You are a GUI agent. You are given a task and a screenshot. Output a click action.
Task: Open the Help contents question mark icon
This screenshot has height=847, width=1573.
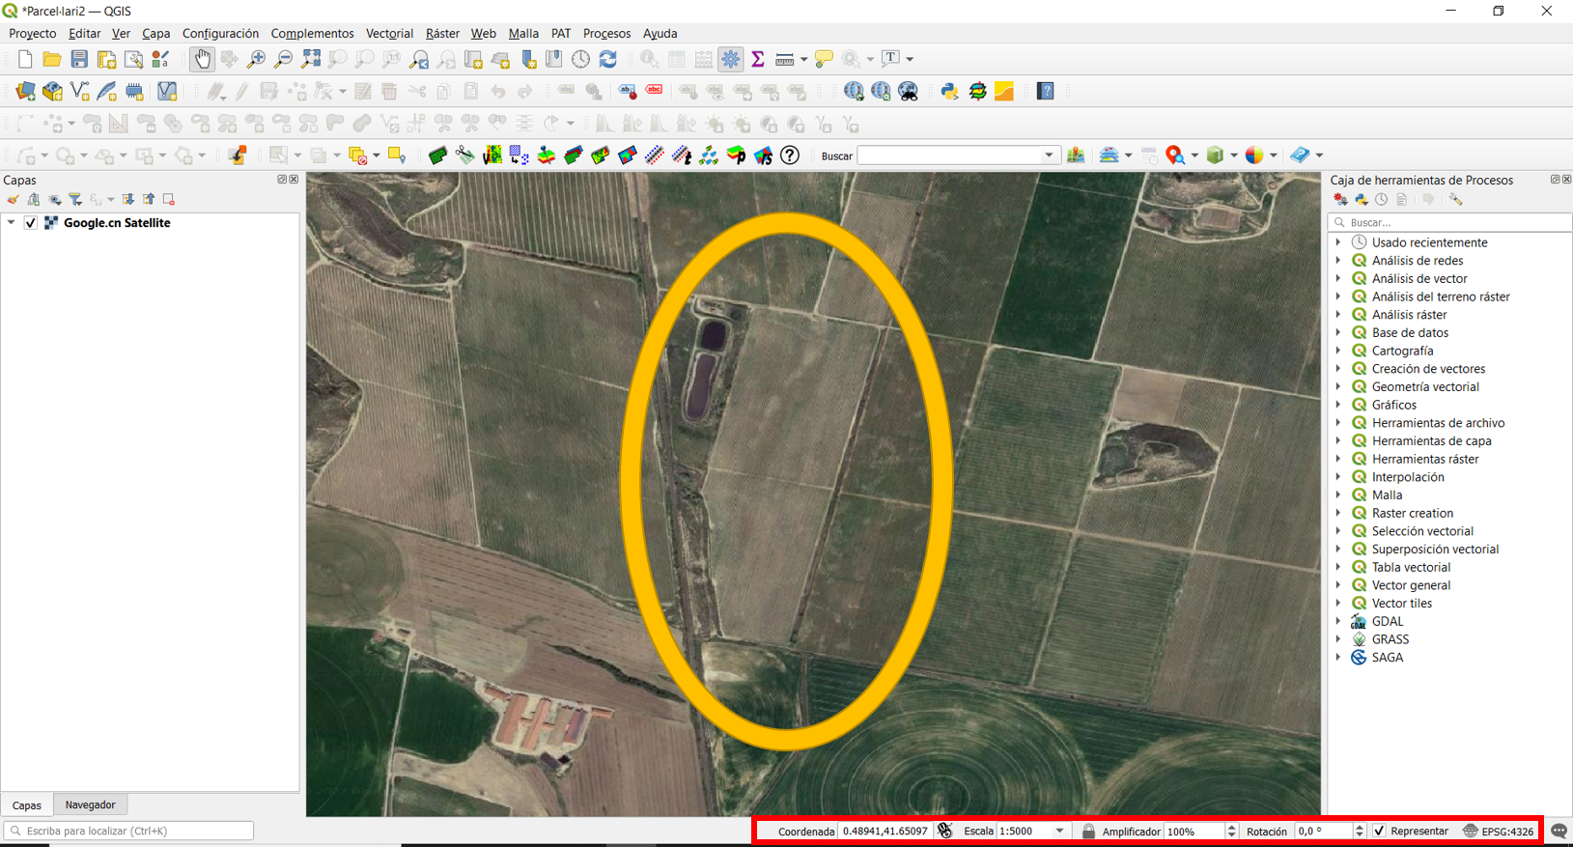(x=1046, y=92)
